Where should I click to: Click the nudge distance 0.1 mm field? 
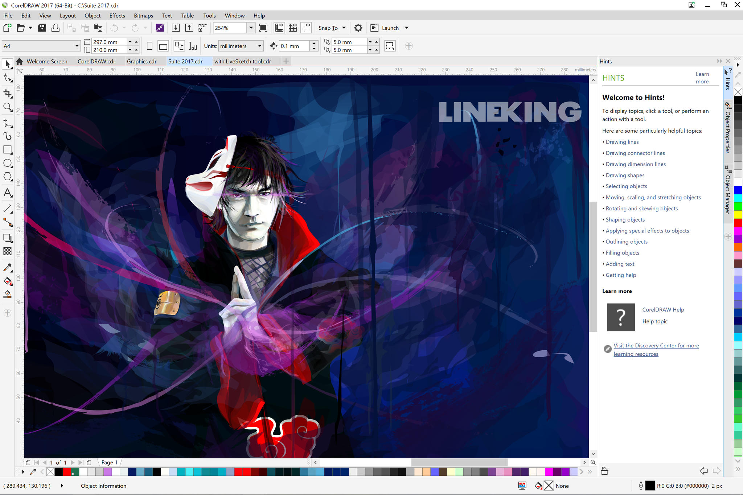click(294, 46)
